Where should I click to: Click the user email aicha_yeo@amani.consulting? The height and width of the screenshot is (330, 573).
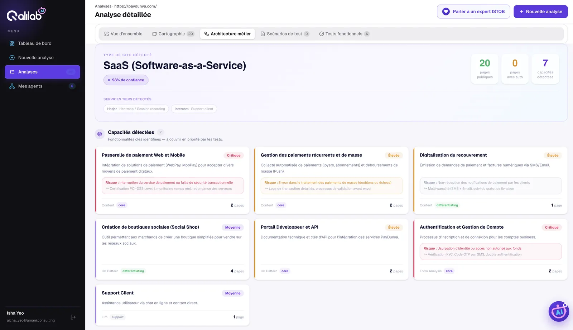[x=31, y=321]
